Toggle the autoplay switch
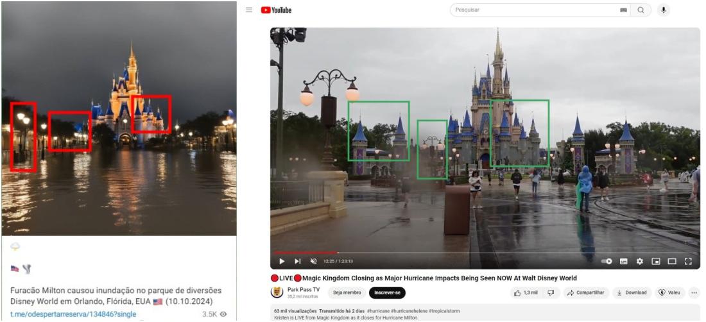The height and width of the screenshot is (322, 706). (607, 261)
